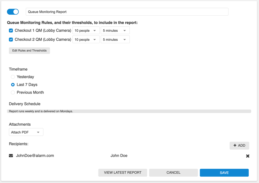Click the John Doe recipient name

tap(119, 156)
